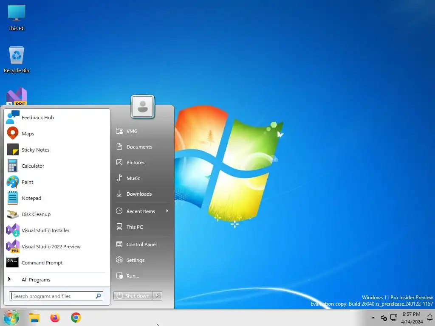Expand the Recent Items submenu arrow
435x326 pixels.
coord(167,211)
